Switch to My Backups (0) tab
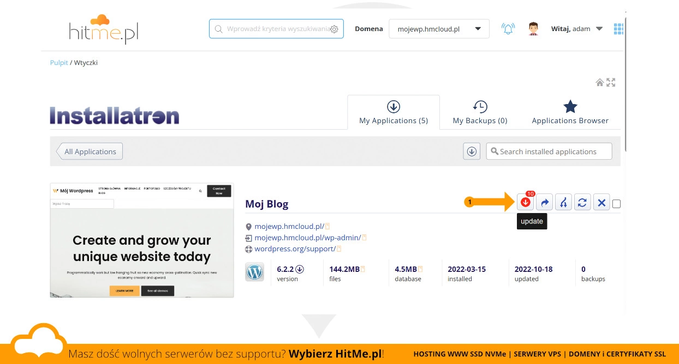 click(x=480, y=112)
